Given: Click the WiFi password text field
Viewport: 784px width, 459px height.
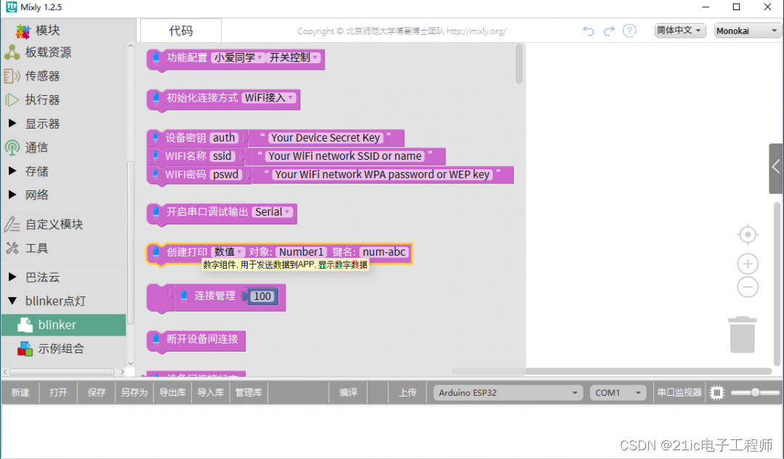Looking at the screenshot, I should [382, 174].
